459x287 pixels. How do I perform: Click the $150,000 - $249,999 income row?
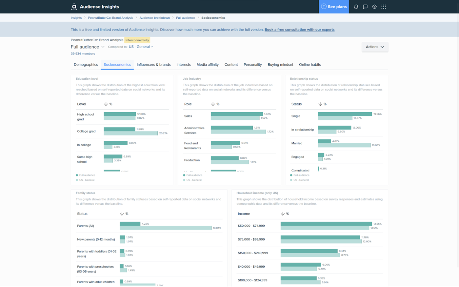[310, 253]
